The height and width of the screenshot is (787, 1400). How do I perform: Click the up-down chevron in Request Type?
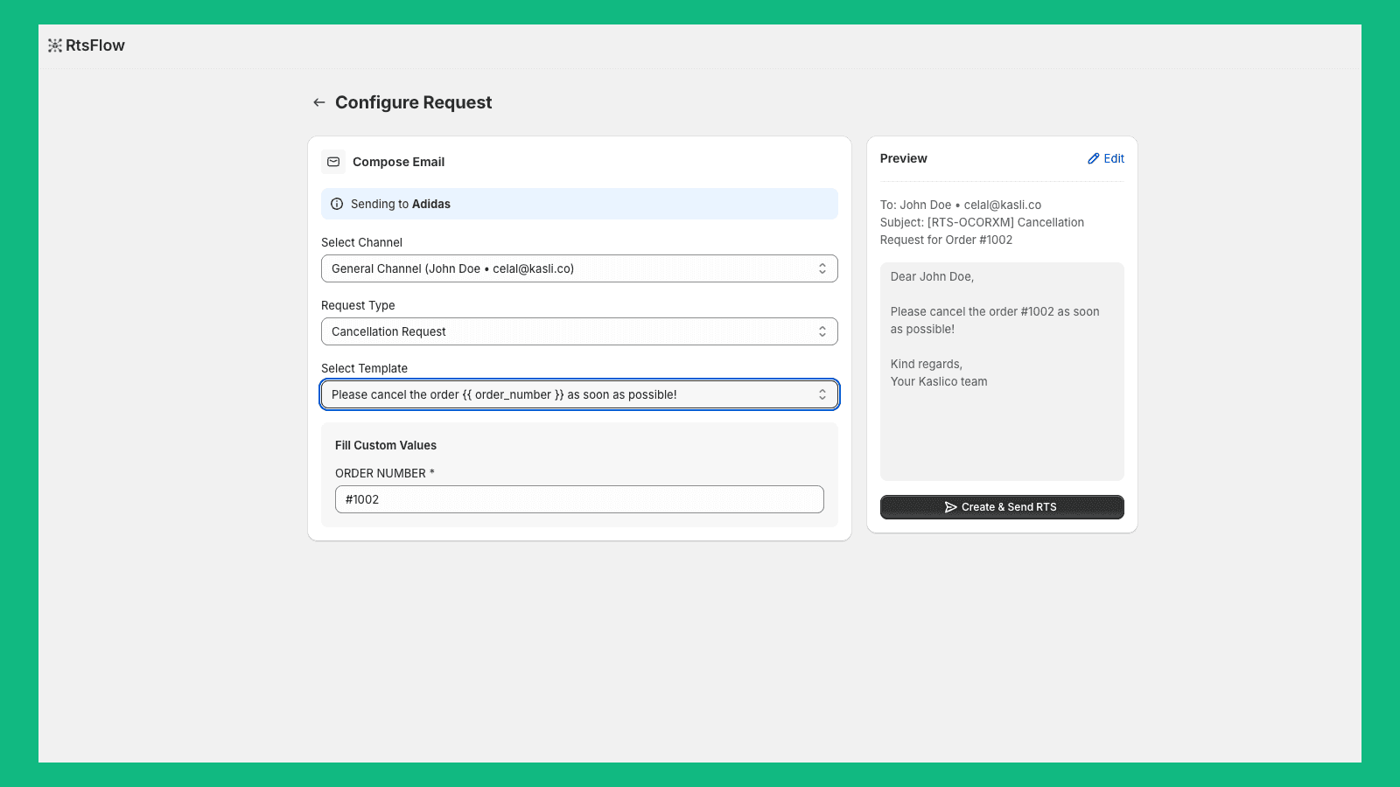pyautogui.click(x=822, y=331)
